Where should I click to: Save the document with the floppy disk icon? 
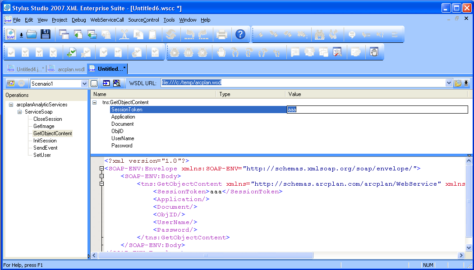click(45, 34)
